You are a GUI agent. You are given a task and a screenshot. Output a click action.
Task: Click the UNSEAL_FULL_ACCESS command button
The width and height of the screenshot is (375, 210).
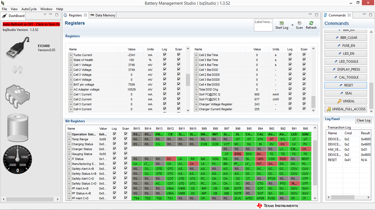tap(346, 109)
